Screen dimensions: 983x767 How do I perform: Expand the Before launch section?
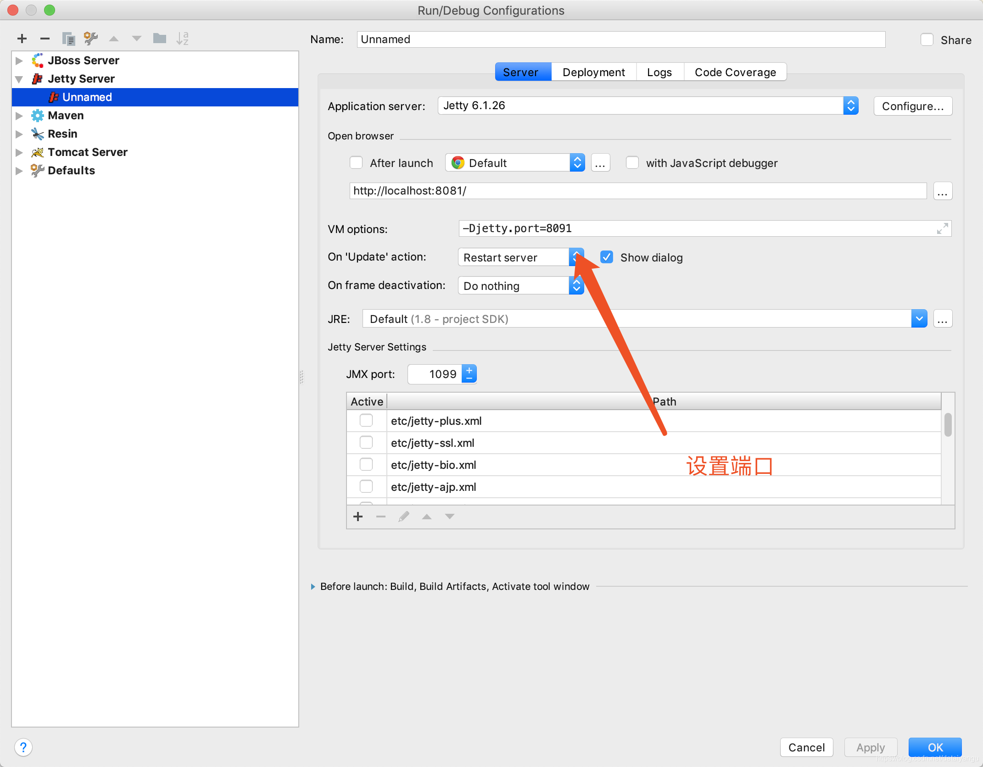pos(313,587)
